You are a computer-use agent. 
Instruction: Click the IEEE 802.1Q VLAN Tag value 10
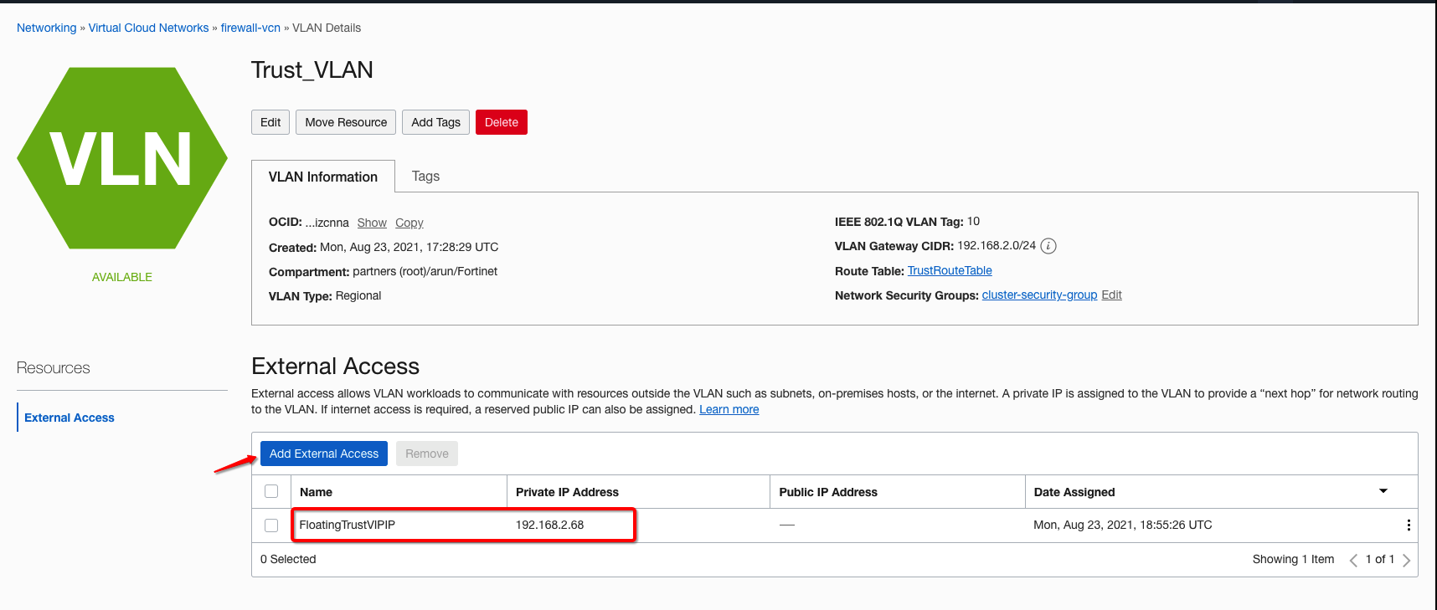click(x=973, y=221)
